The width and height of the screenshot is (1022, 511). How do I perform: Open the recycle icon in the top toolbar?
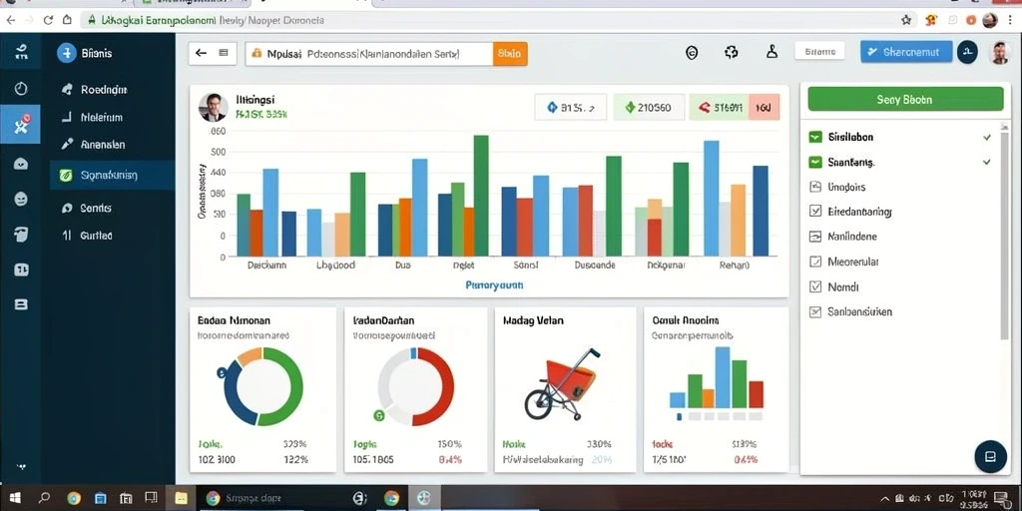(x=732, y=53)
